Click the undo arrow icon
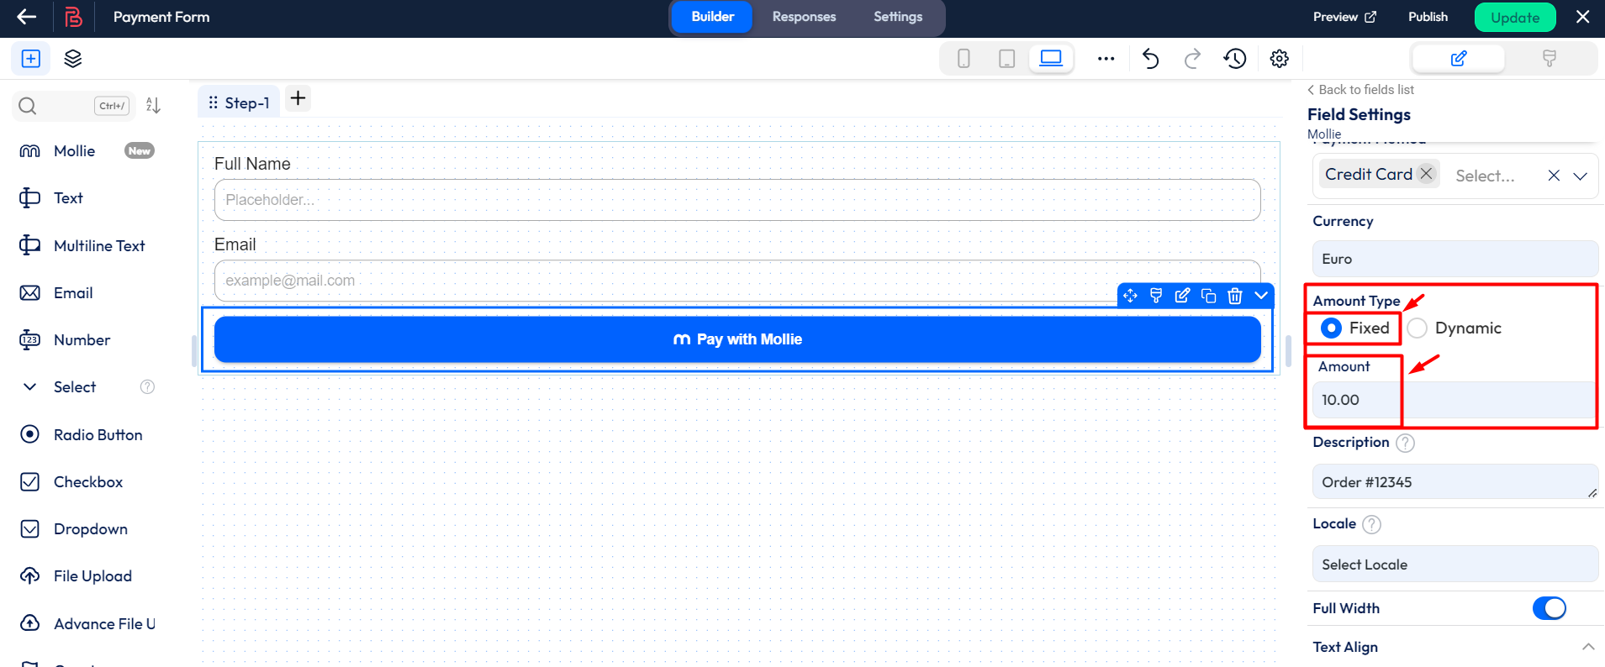 pos(1150,59)
